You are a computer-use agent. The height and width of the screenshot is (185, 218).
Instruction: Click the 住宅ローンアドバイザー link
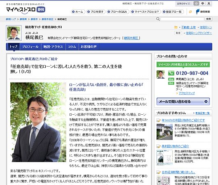pos(199,33)
